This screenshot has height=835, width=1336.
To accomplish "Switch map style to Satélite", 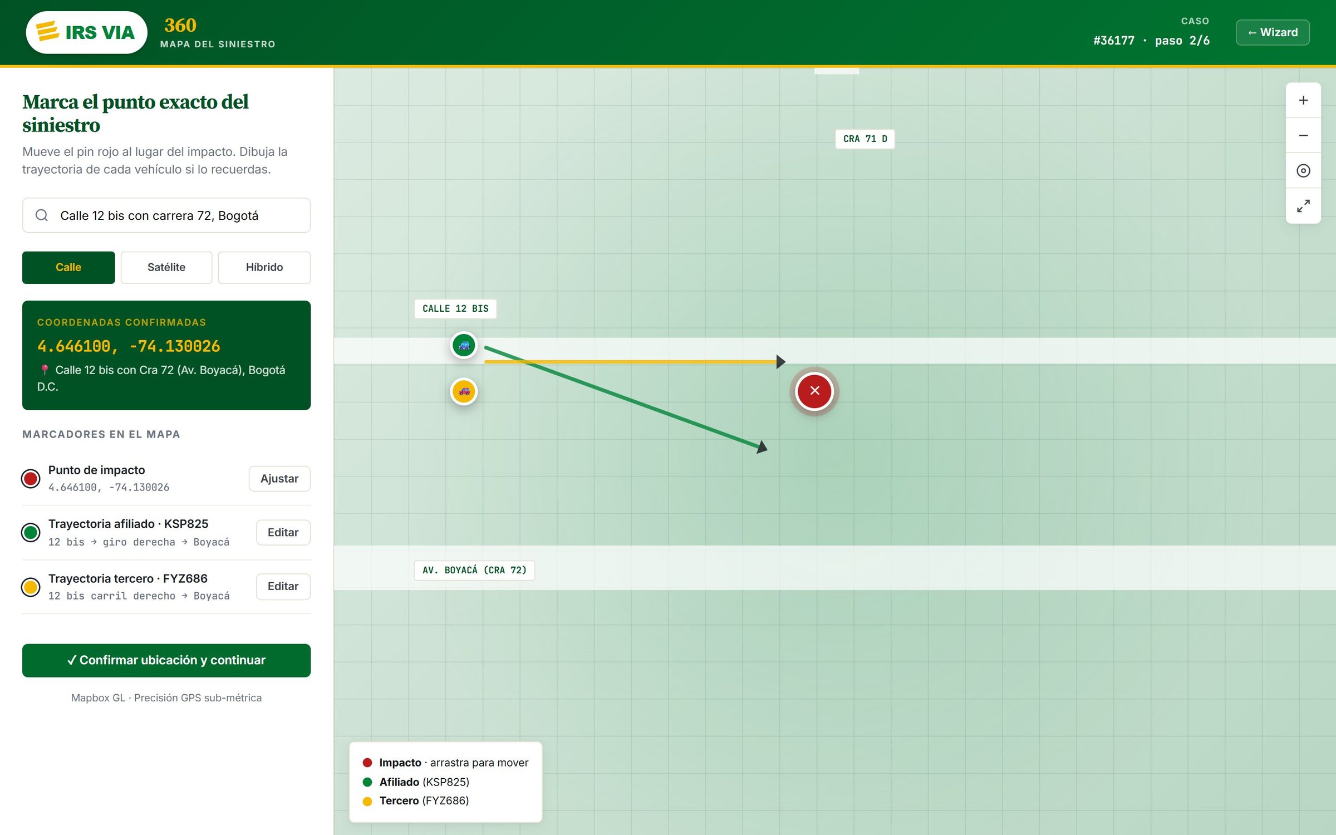I will click(166, 267).
